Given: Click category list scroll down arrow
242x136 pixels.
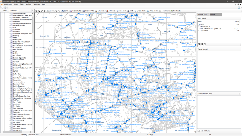Looking at the screenshot, I should coord(32,130).
